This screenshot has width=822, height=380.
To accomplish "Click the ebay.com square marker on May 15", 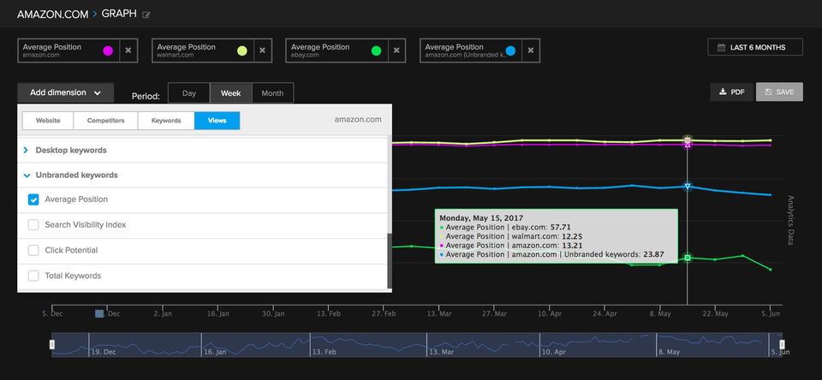I will click(x=688, y=258).
